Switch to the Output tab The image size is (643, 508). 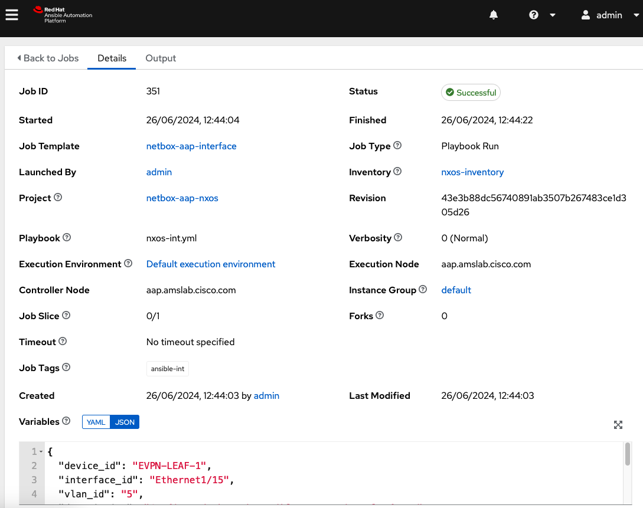161,58
